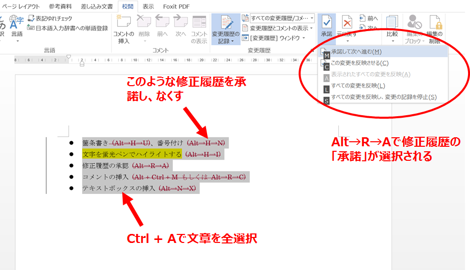This screenshot has width=470, height=270.
Task: Choose すべての変更を反映し、変更の記録を停止(S)
Action: [383, 97]
